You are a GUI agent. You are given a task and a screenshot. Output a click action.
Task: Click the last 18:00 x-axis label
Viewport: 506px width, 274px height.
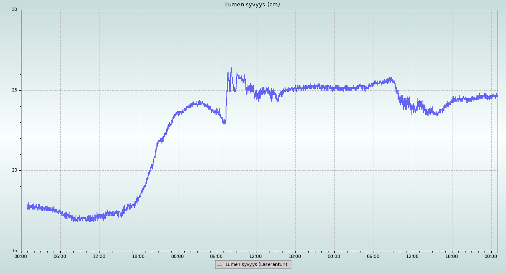pos(452,256)
